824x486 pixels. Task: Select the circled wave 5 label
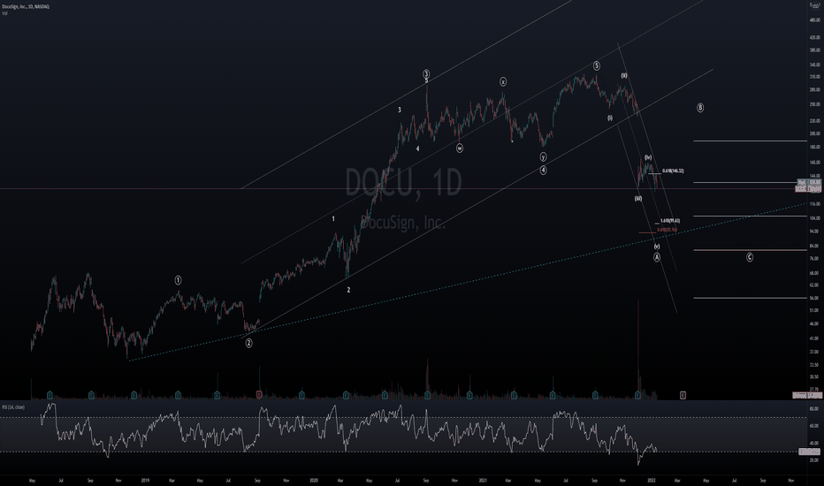[597, 65]
